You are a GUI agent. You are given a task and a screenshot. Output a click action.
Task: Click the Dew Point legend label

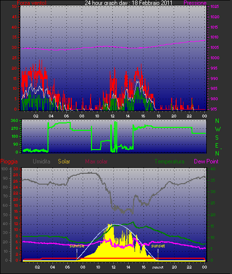206,161
